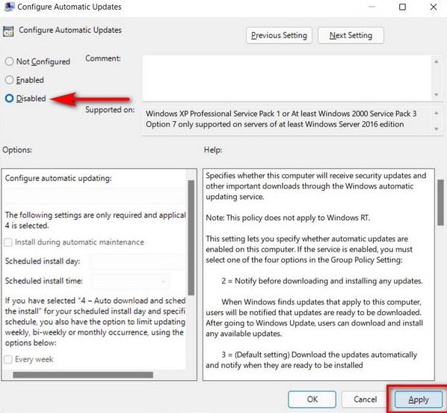Click the Options pane horizontal scrollbar

click(x=83, y=375)
